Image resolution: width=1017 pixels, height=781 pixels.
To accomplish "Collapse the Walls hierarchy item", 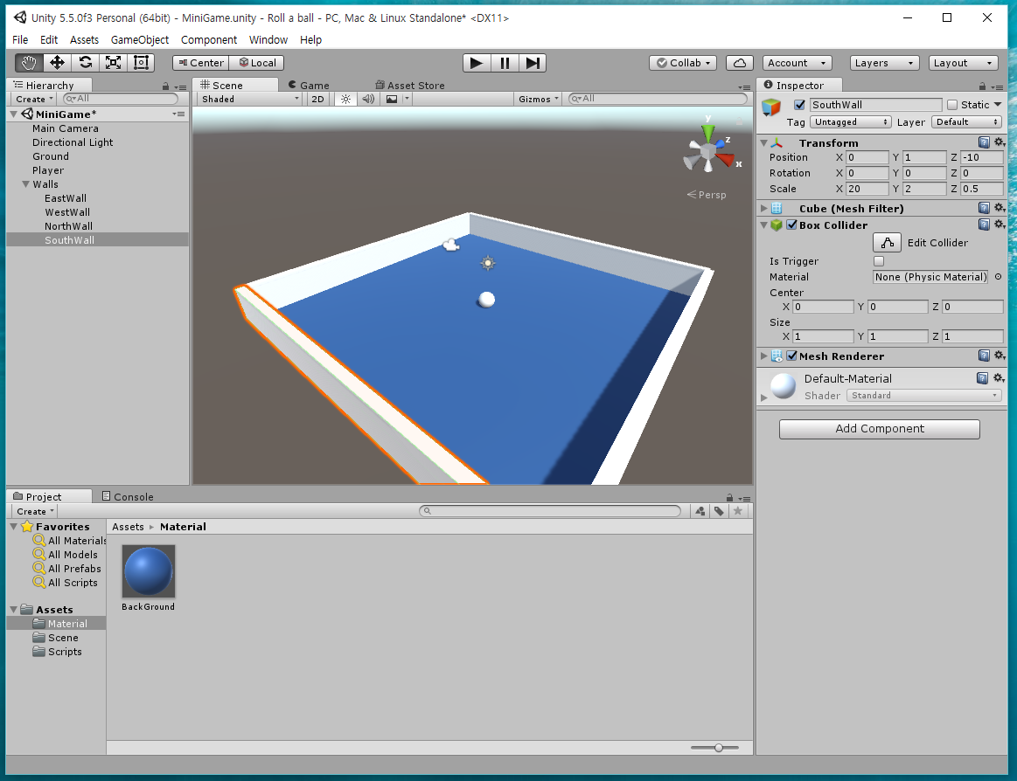I will [x=25, y=184].
